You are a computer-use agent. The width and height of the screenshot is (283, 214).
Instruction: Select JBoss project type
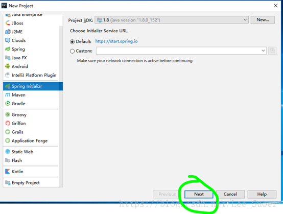pos(31,23)
